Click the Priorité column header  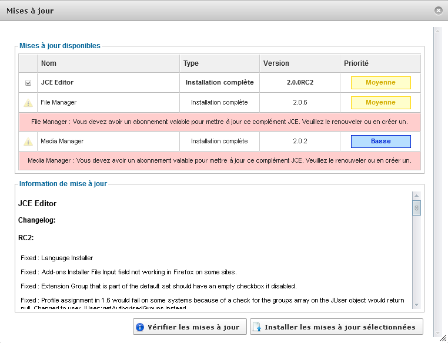pos(356,63)
